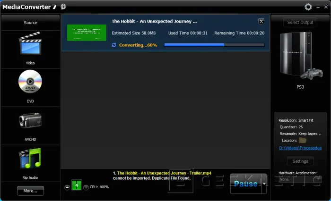Minimize the MediaConverter window

(318, 8)
